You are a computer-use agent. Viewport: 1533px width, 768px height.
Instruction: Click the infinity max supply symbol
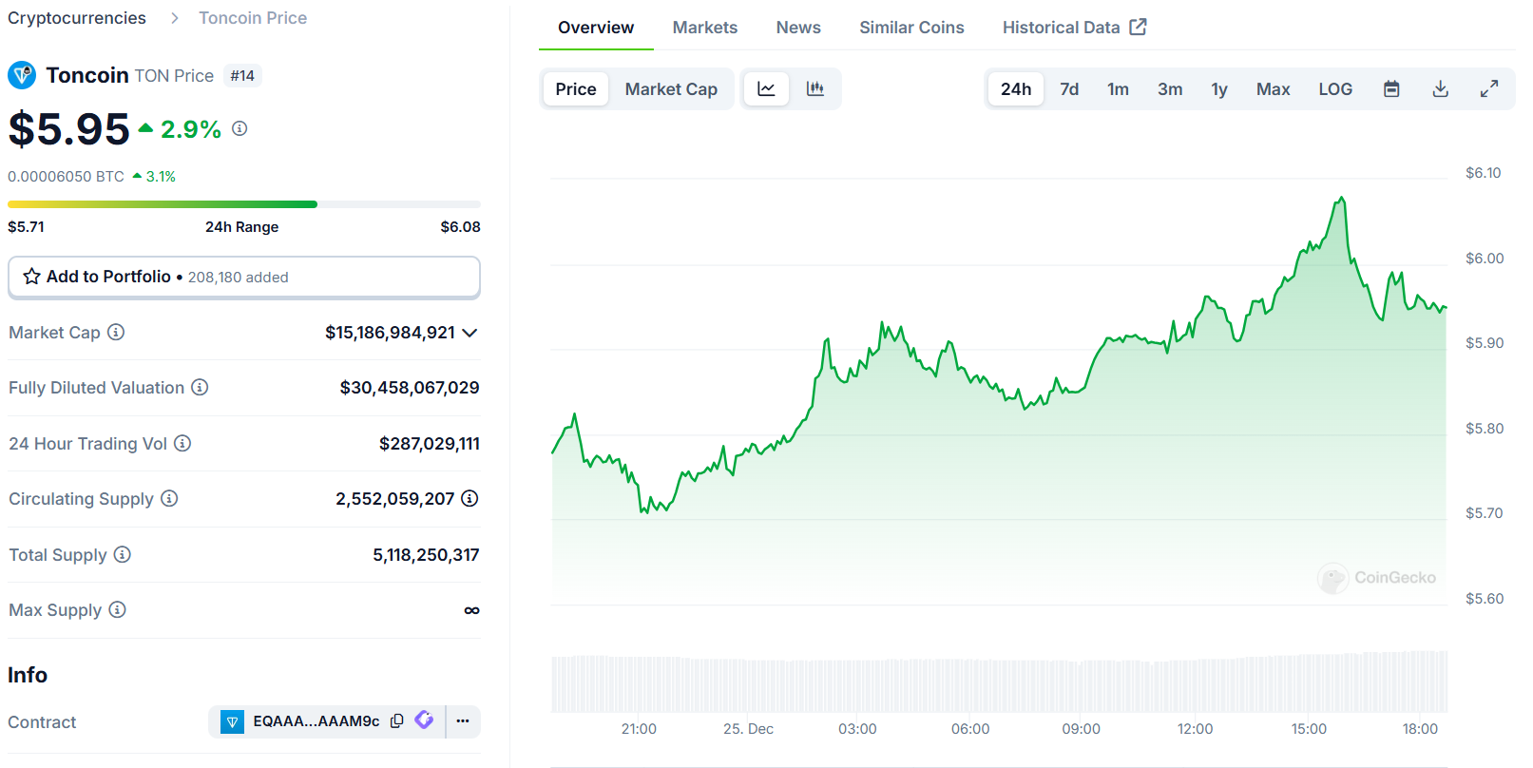click(471, 610)
